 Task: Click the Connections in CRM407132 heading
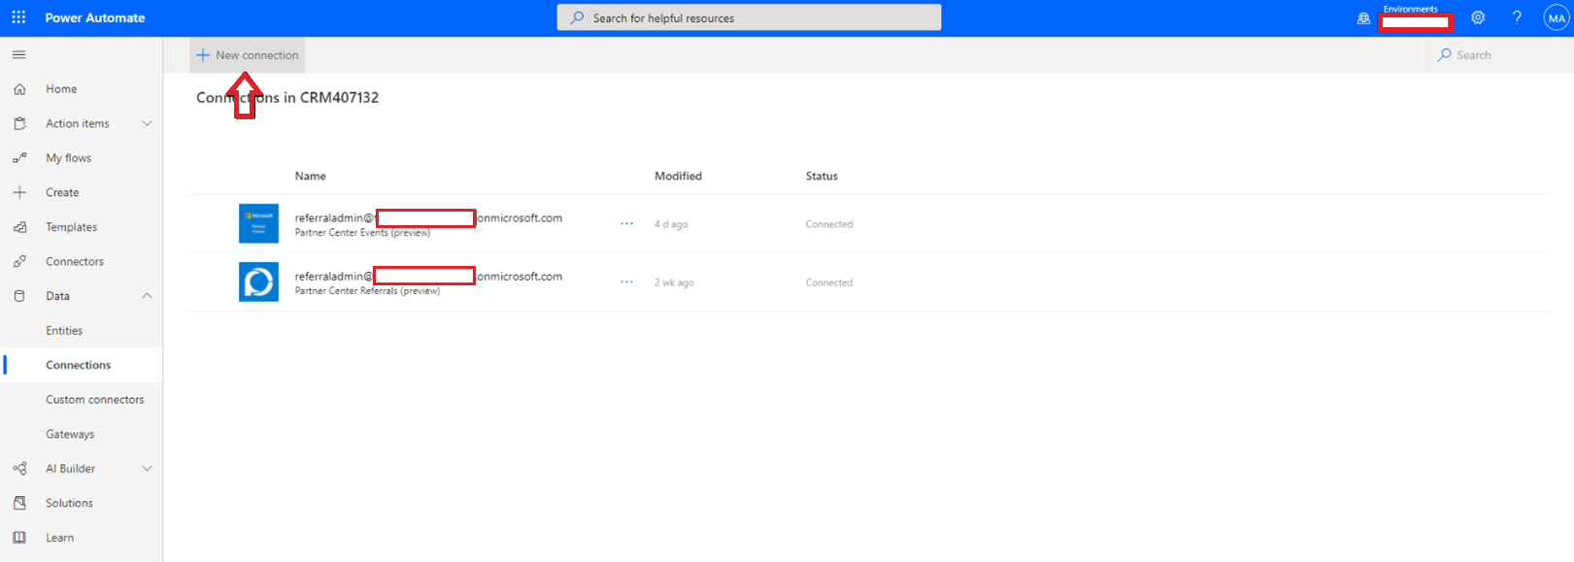point(287,97)
